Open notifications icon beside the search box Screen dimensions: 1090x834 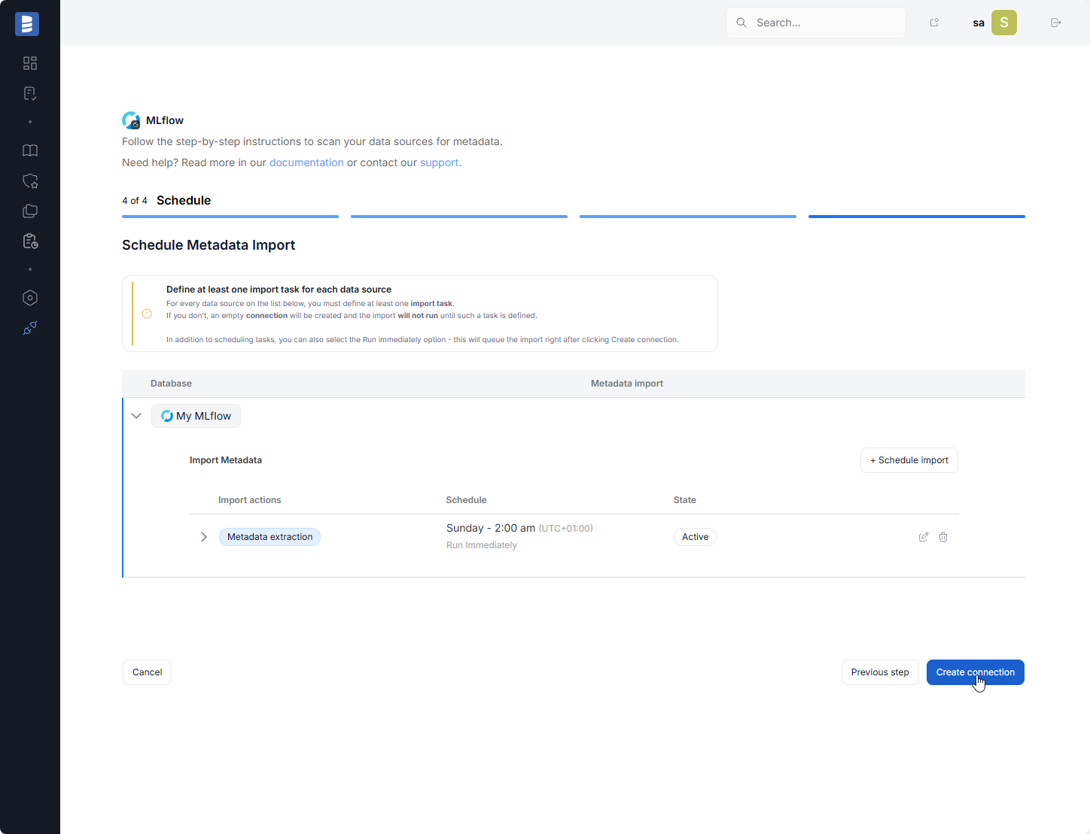(x=934, y=23)
